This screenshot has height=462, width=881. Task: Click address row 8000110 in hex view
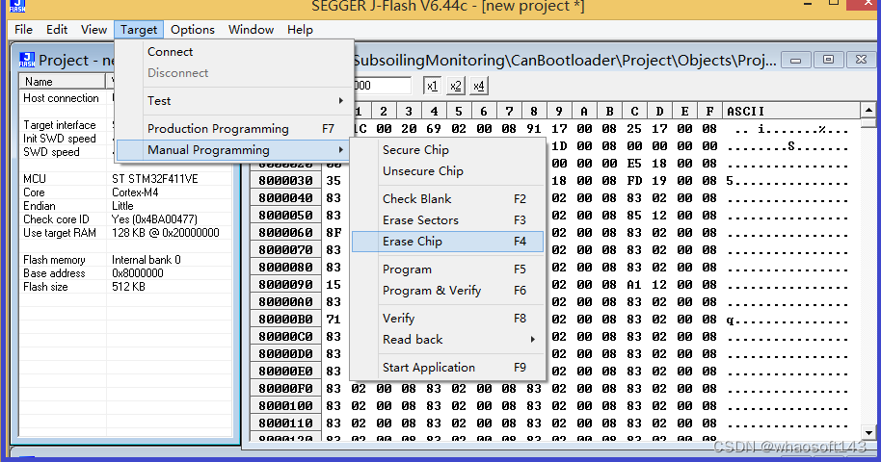[285, 423]
